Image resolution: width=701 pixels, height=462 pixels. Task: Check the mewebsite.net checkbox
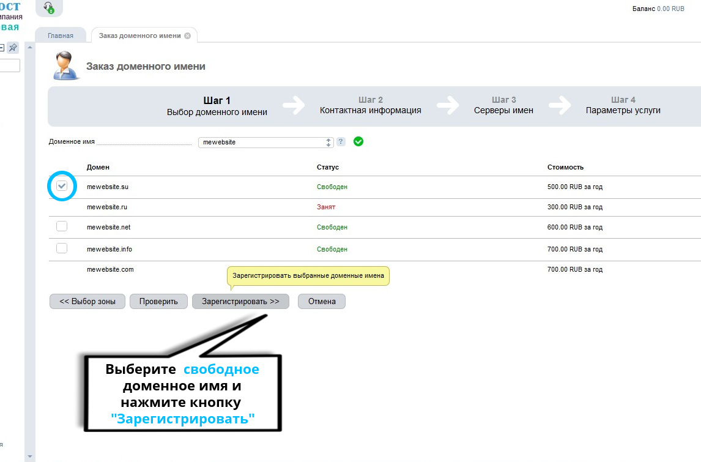62,226
